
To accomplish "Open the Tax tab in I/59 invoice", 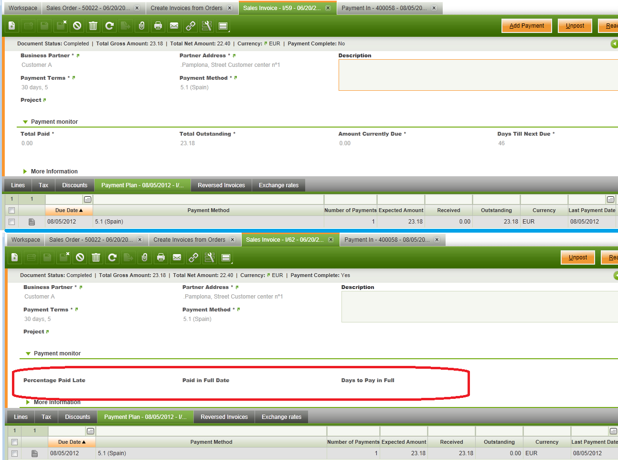I will tap(43, 185).
